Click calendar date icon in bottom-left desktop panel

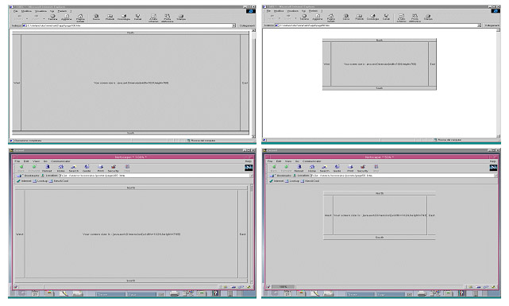(x=35, y=293)
